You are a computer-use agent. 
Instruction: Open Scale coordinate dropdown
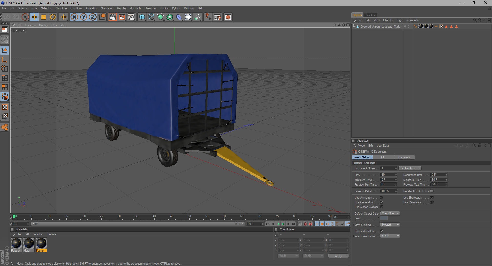point(313,256)
